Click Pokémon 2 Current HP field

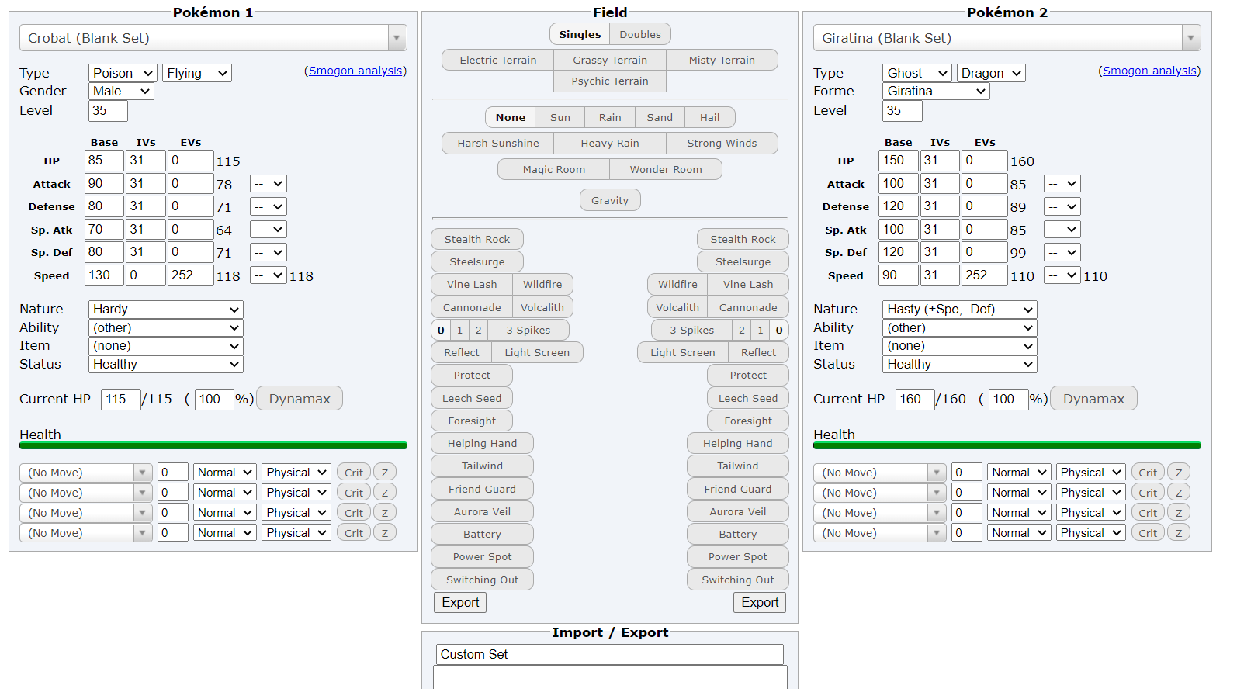(915, 399)
